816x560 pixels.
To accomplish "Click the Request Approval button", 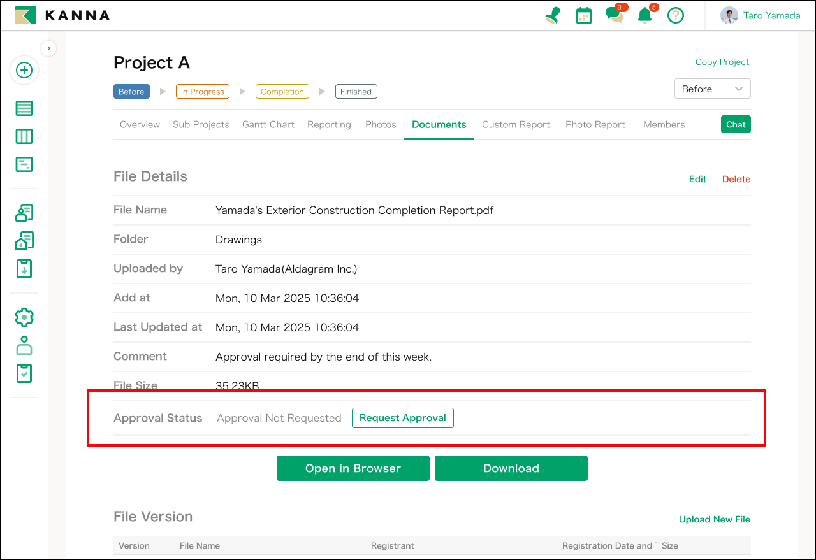I will click(x=402, y=418).
